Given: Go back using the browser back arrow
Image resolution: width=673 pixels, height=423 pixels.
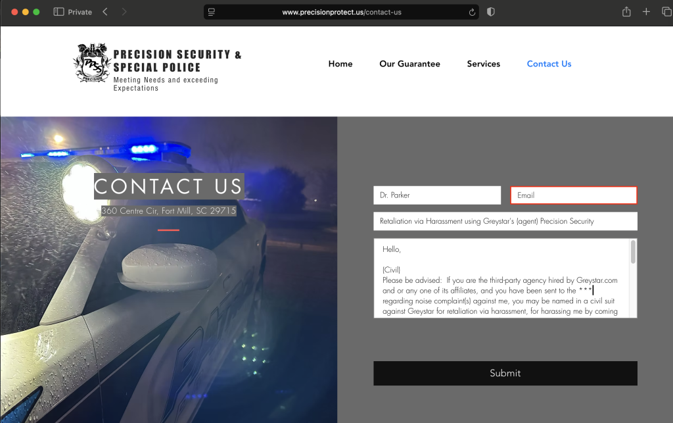Looking at the screenshot, I should pyautogui.click(x=105, y=12).
